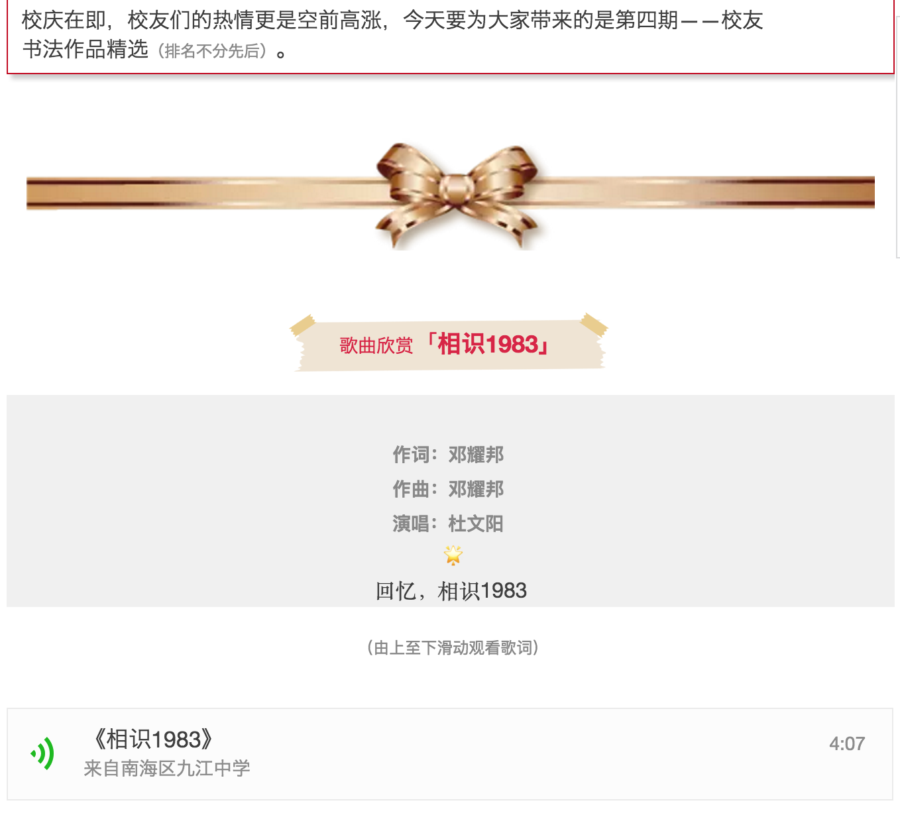Click the 歌曲欣赏「相识1983」 banner

click(x=449, y=343)
